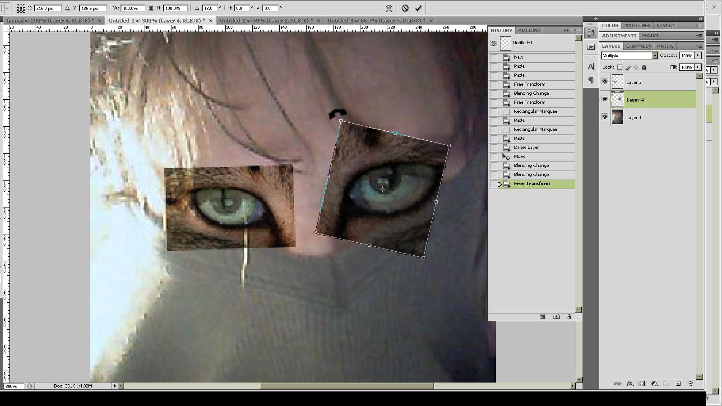The height and width of the screenshot is (406, 722).
Task: Open new adjustment layer half-circle icon
Action: 654,383
